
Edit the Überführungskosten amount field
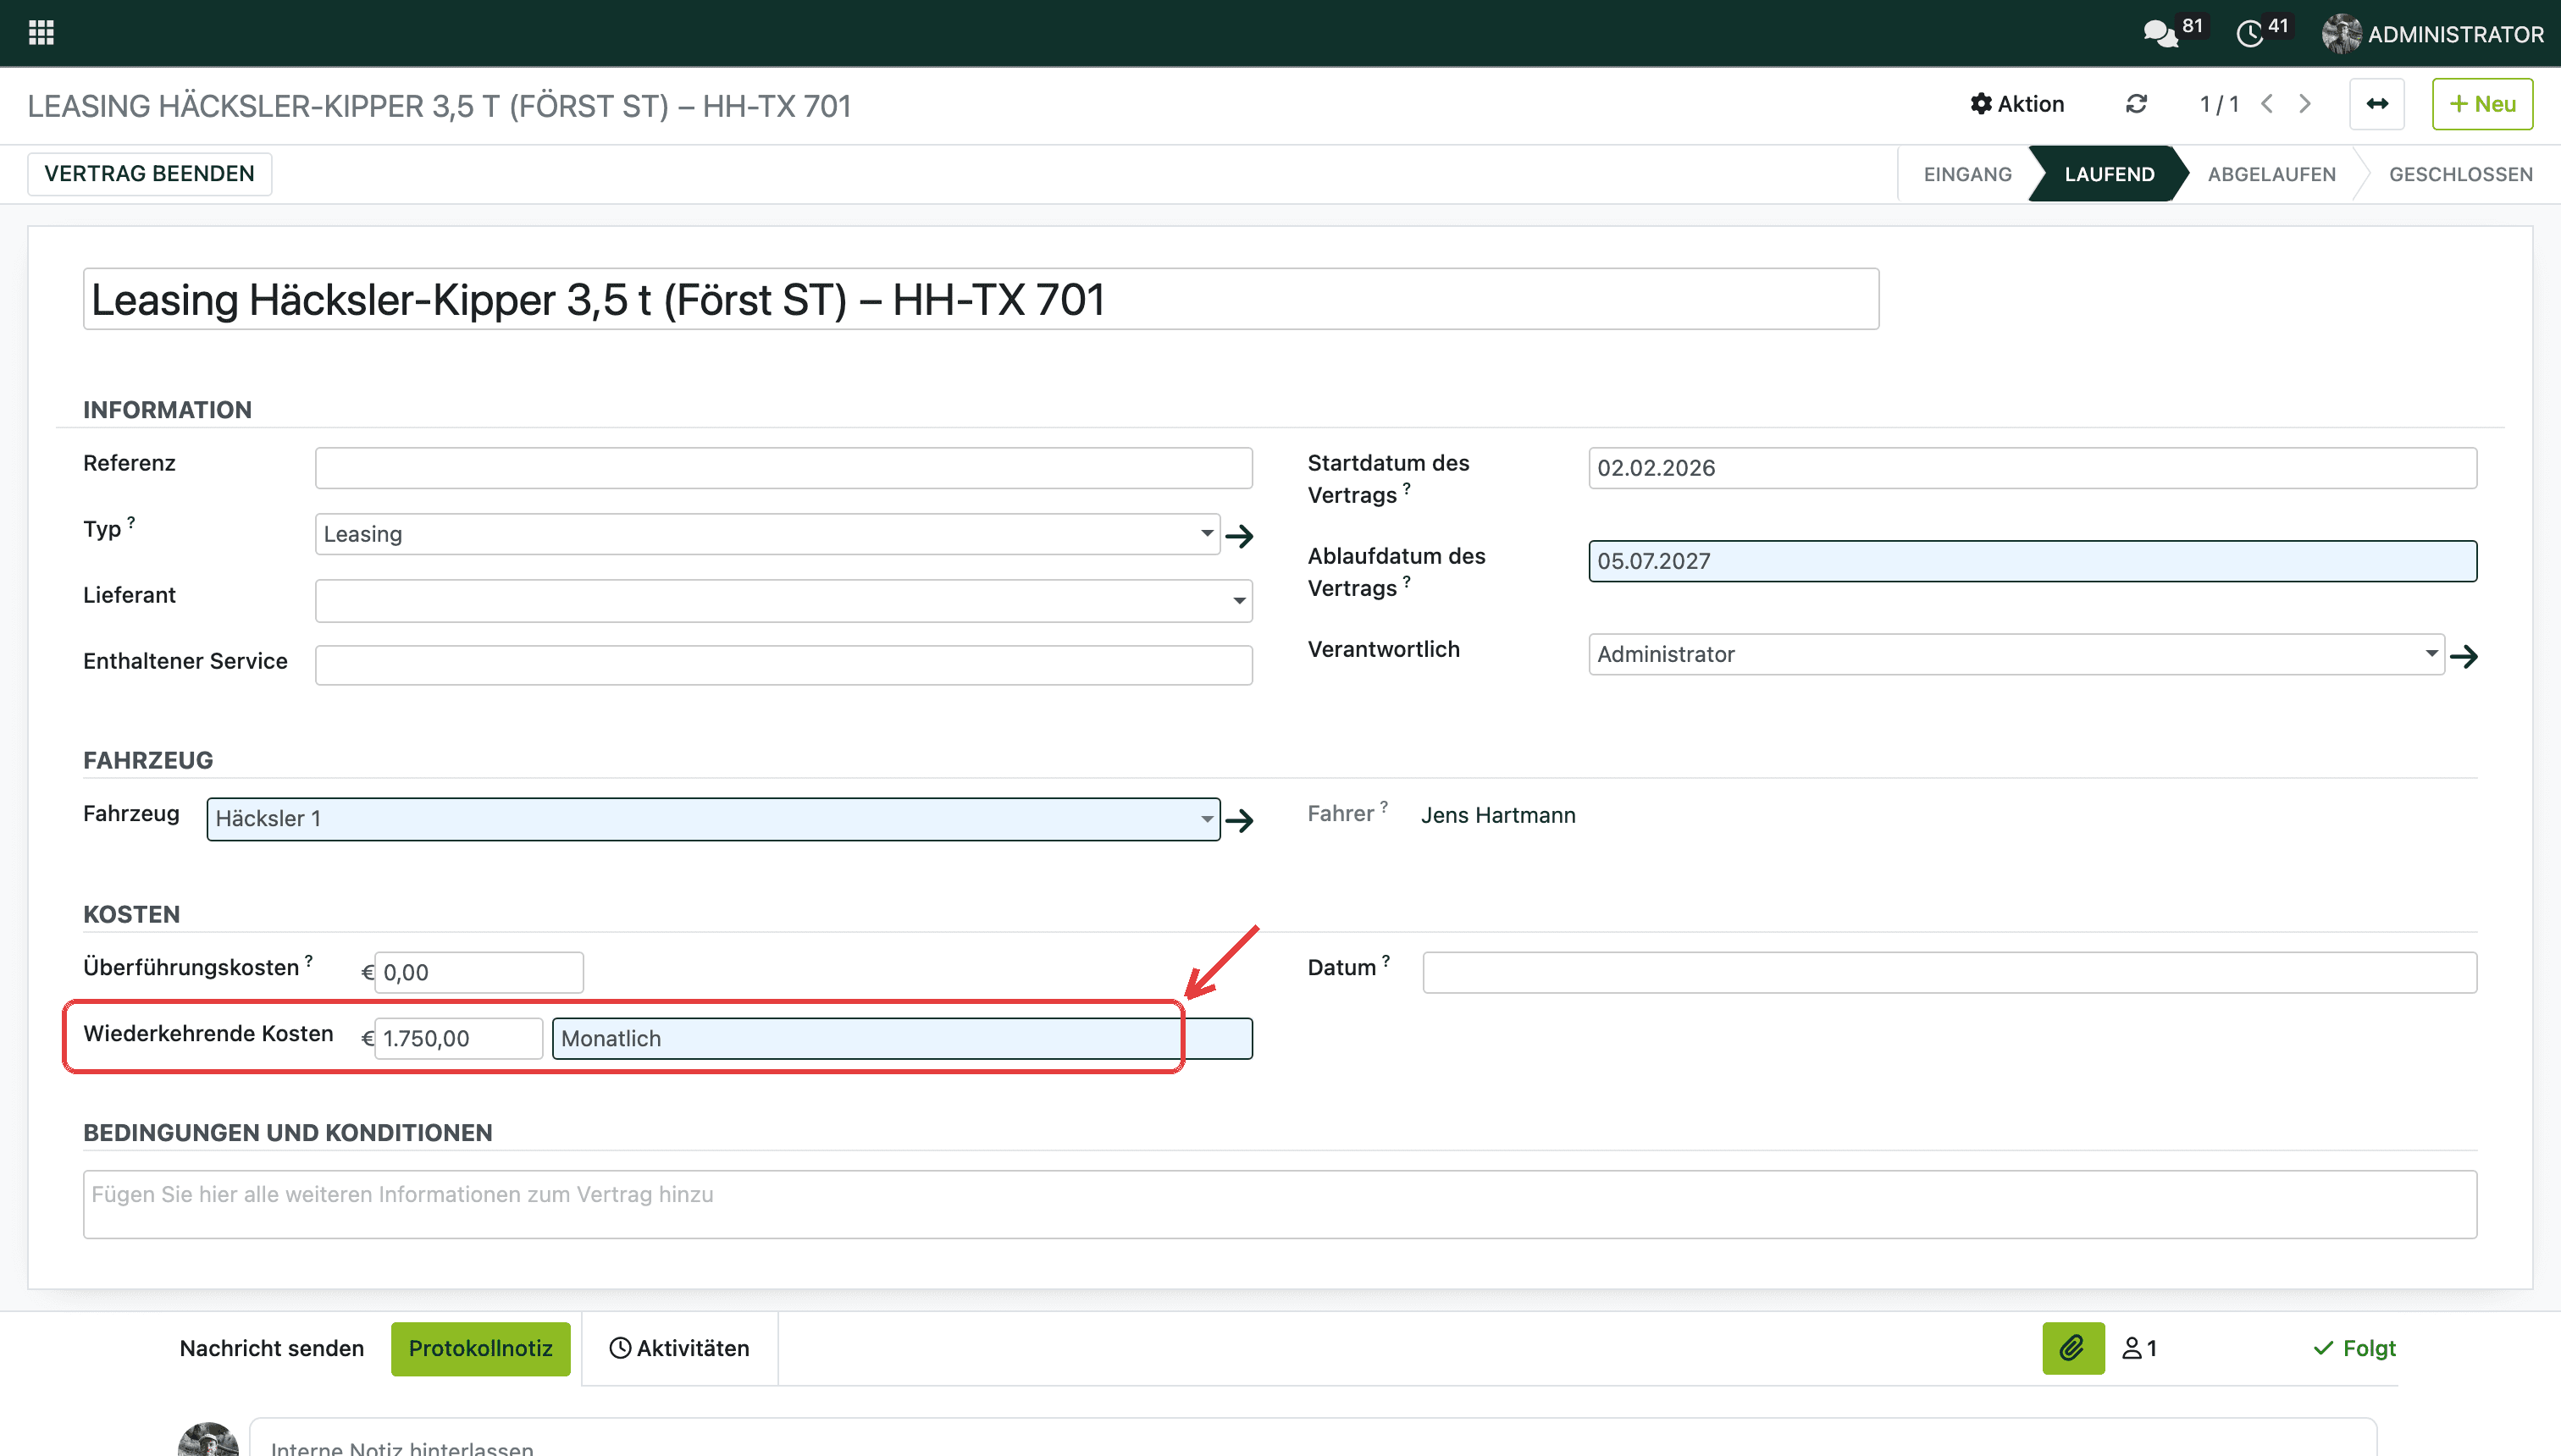[x=478, y=972]
